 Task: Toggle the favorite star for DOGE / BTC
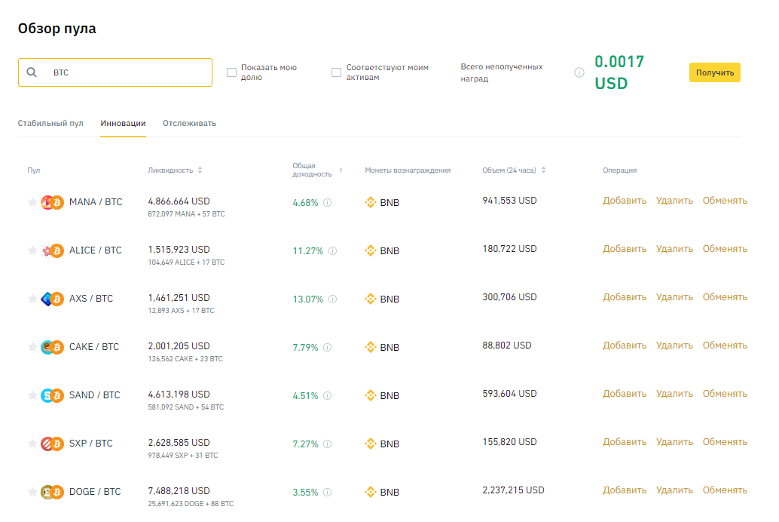[31, 492]
